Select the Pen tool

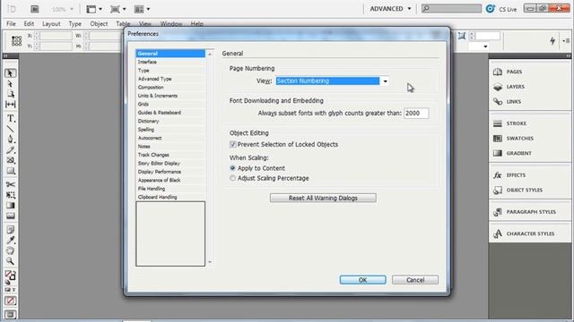[10, 140]
